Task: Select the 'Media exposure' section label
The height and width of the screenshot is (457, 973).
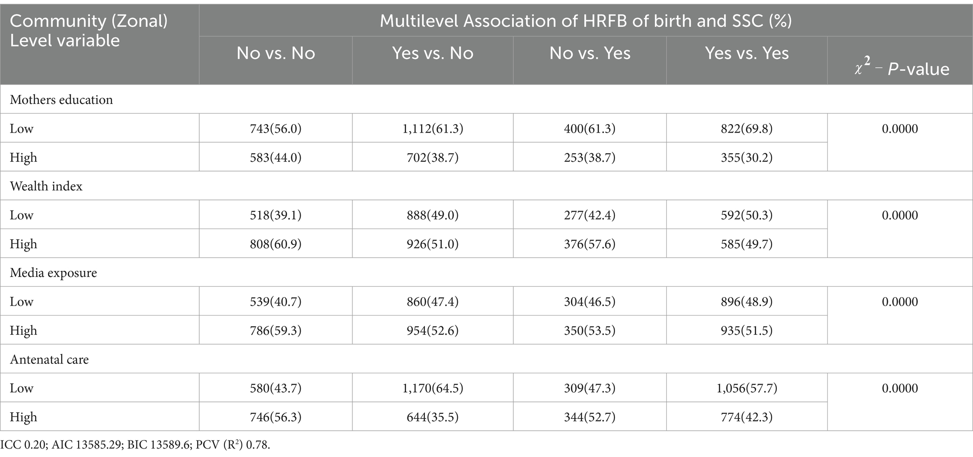Action: point(53,273)
